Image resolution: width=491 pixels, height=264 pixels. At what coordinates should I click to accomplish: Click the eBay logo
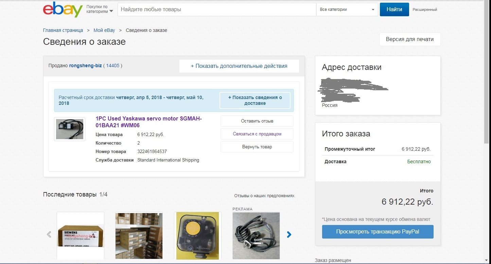tap(63, 10)
